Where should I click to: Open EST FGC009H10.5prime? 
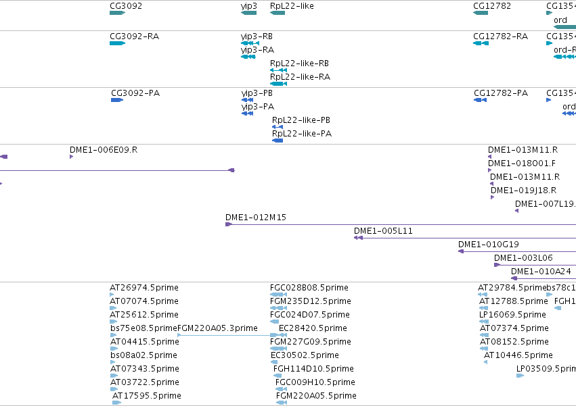point(315,383)
